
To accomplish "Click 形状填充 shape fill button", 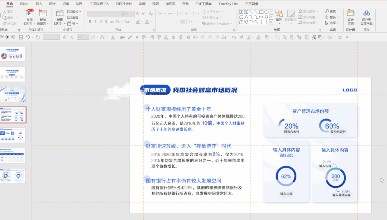I will click(x=308, y=11).
